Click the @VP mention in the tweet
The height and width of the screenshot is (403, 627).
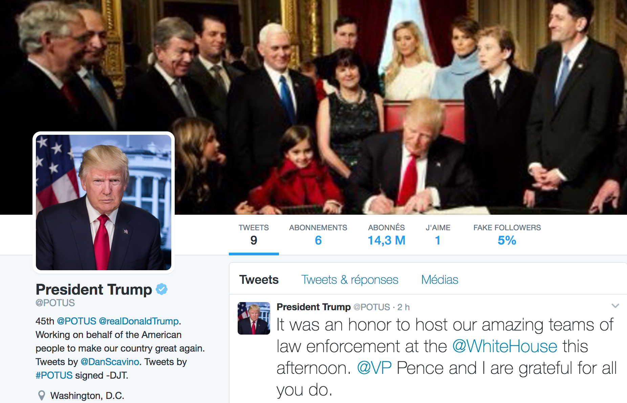(374, 368)
